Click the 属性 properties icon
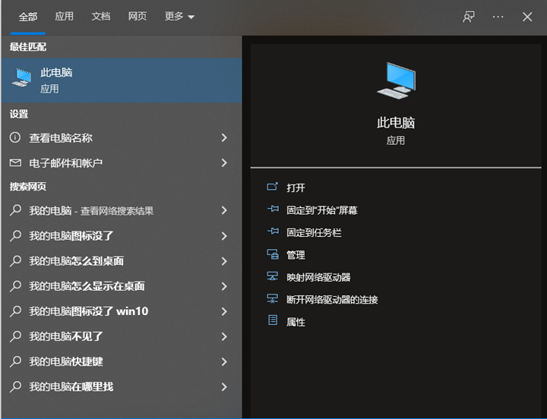 [273, 320]
